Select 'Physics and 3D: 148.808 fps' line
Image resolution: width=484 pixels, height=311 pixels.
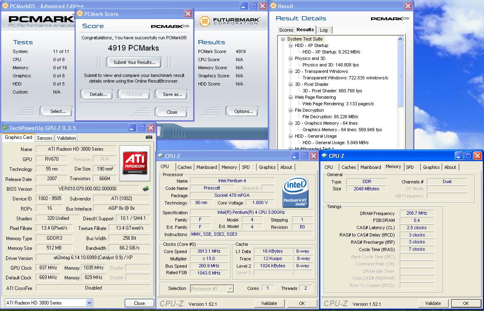(330, 65)
